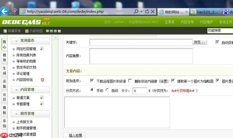Toggle the 图片是否 checkbox
233x138 pixels.
tap(217, 81)
